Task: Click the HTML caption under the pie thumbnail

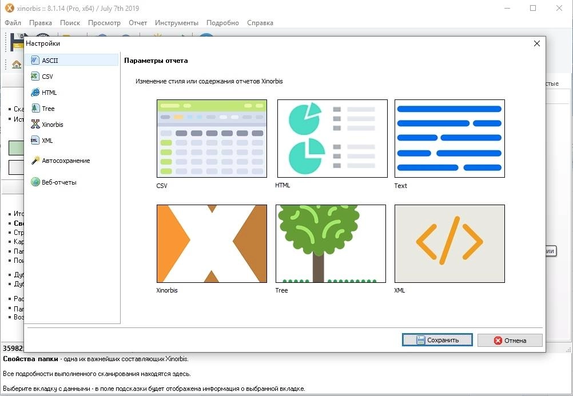Action: pos(282,185)
